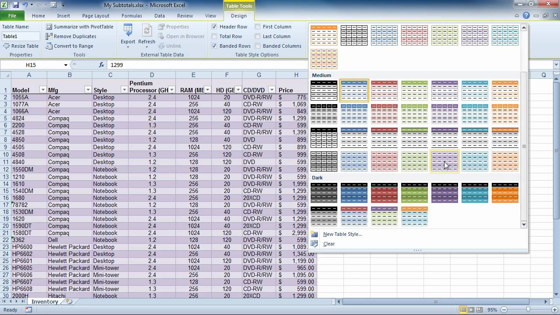
Task: Expand the Name Box dropdown arrow
Action: (x=66, y=65)
